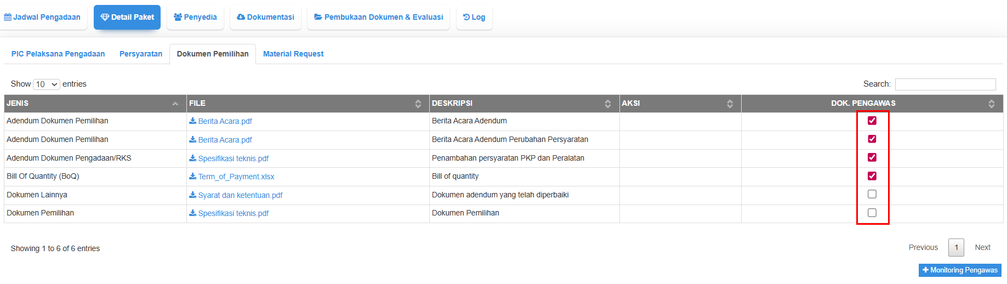Uncheck Dok. Pengawas for Bill Of Quantity row
1007x284 pixels.
click(872, 176)
